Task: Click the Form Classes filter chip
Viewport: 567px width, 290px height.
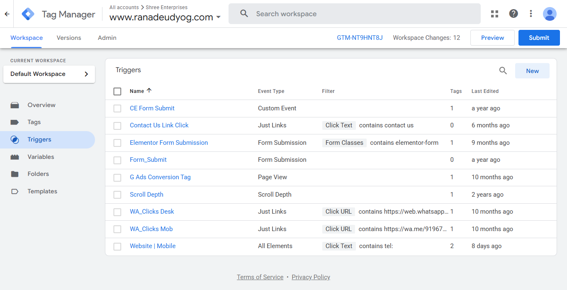Action: click(344, 143)
